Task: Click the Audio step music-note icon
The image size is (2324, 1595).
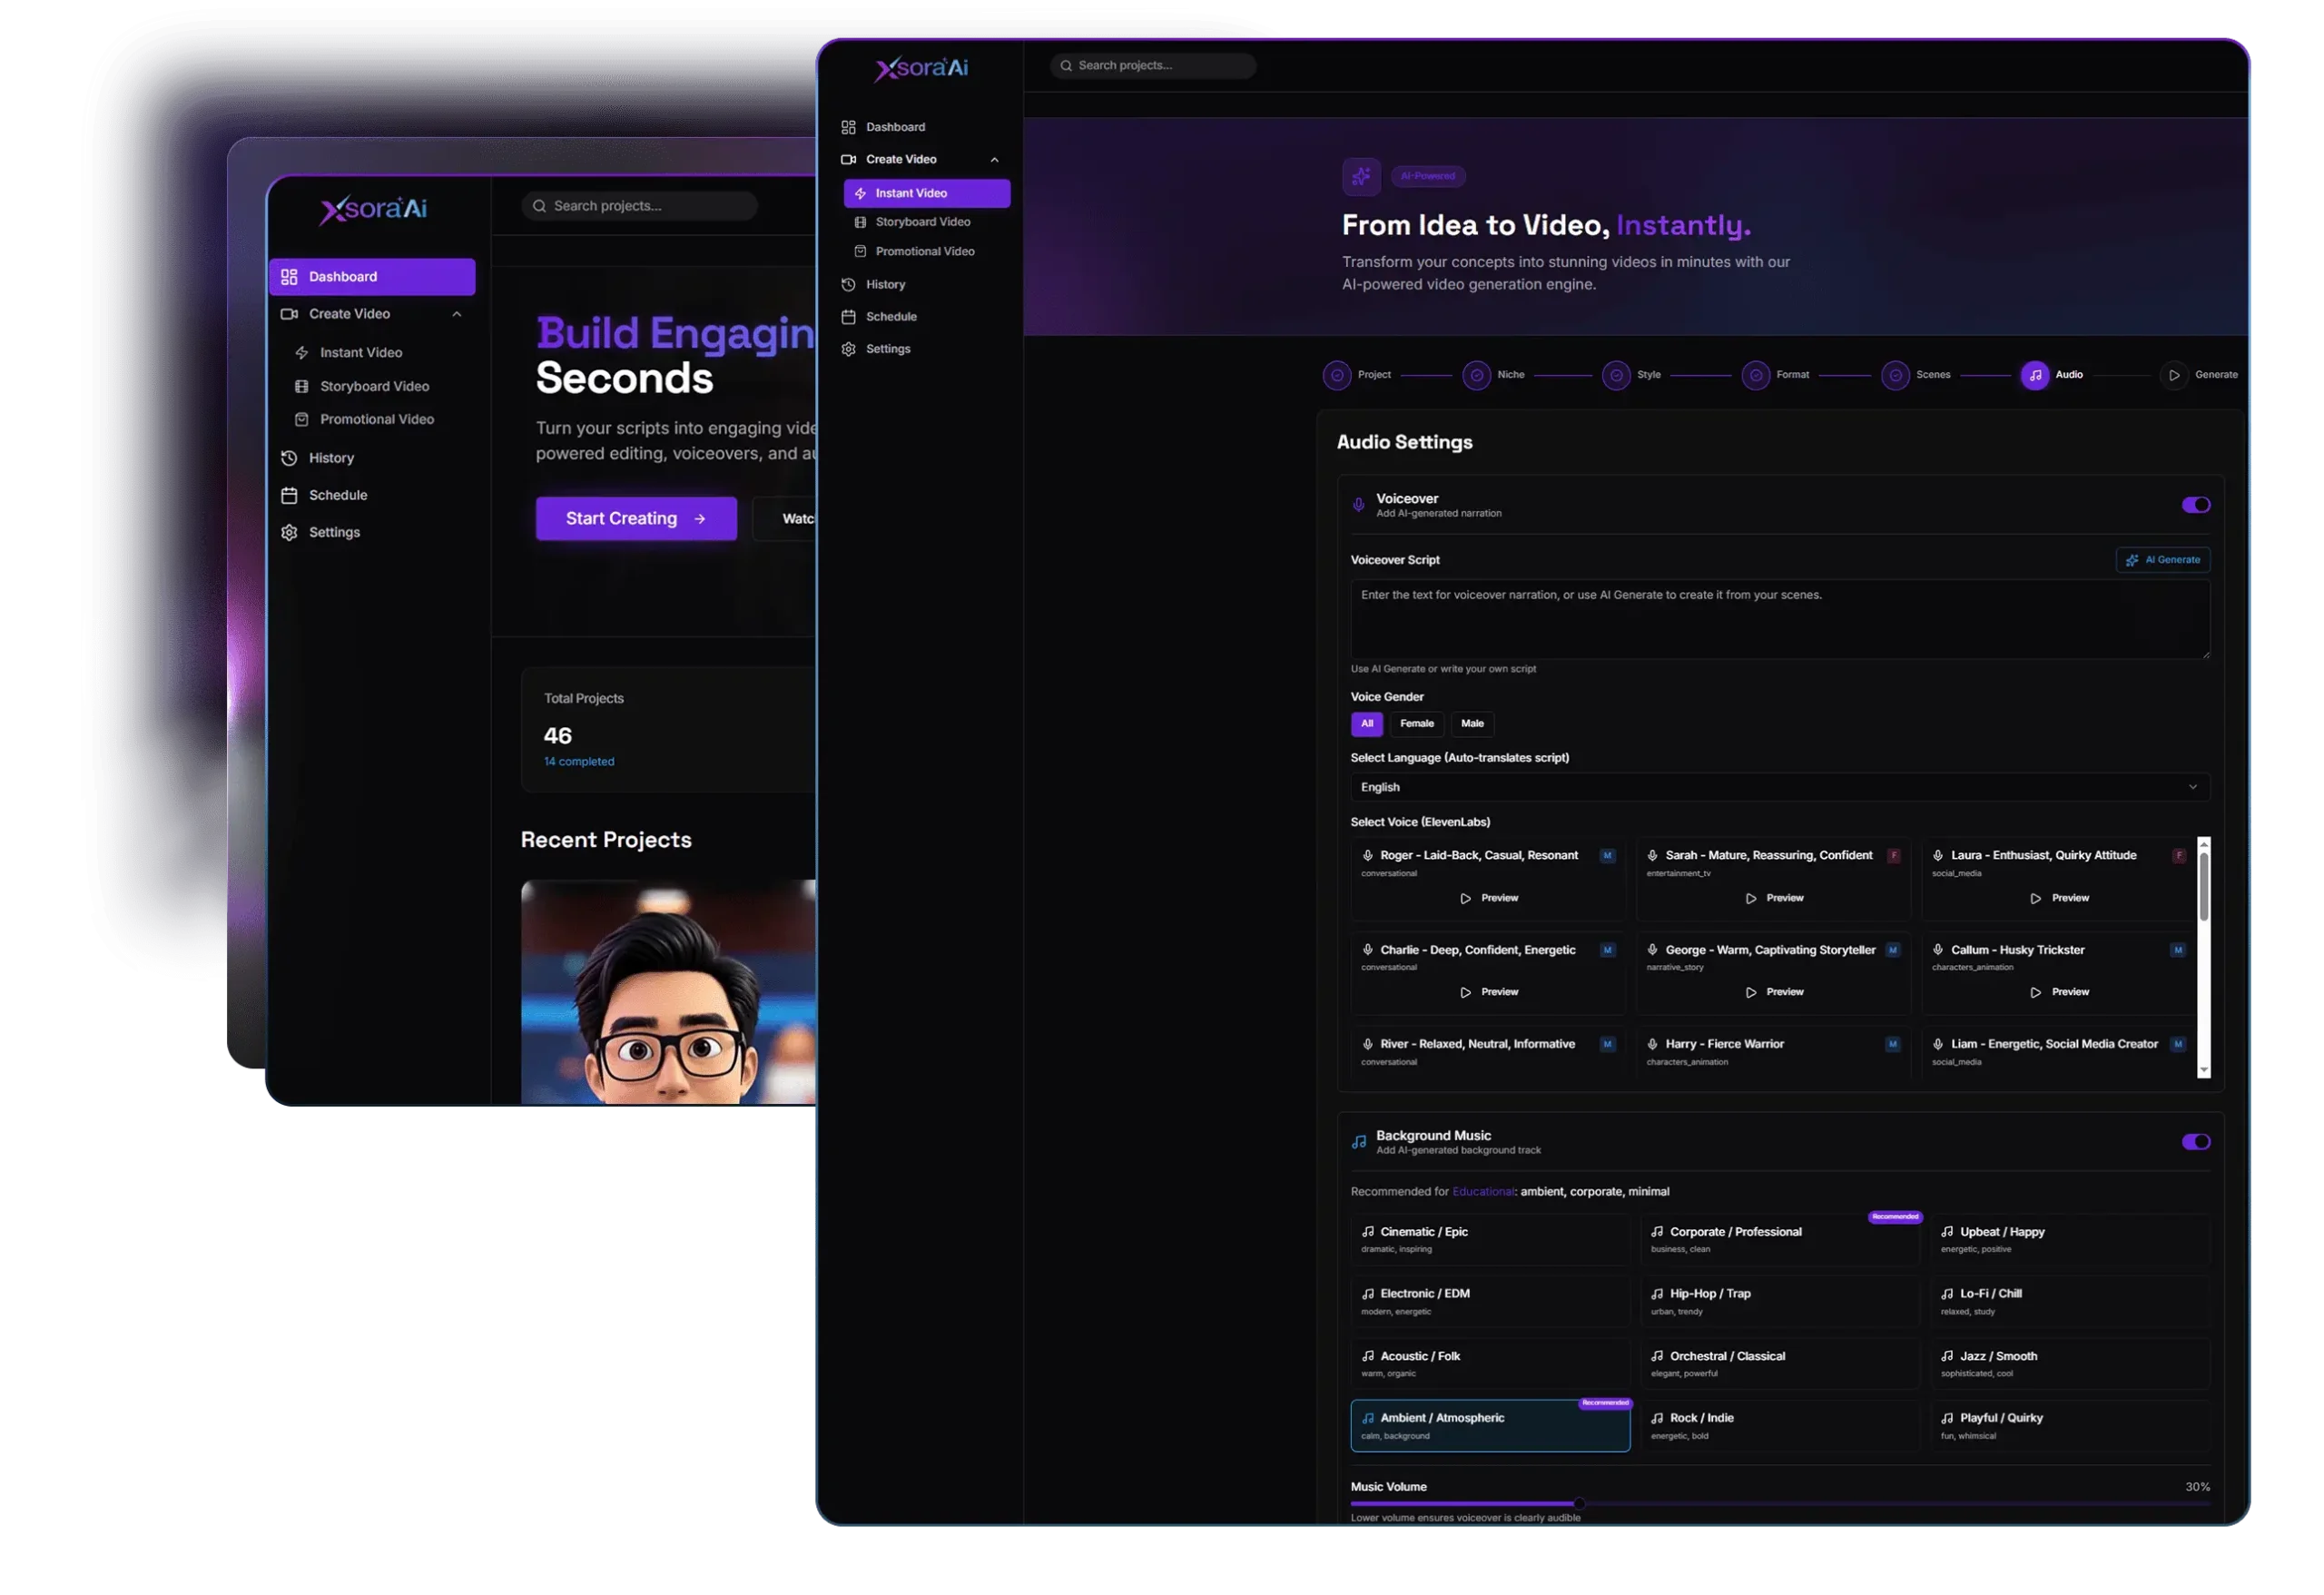Action: tap(2035, 375)
